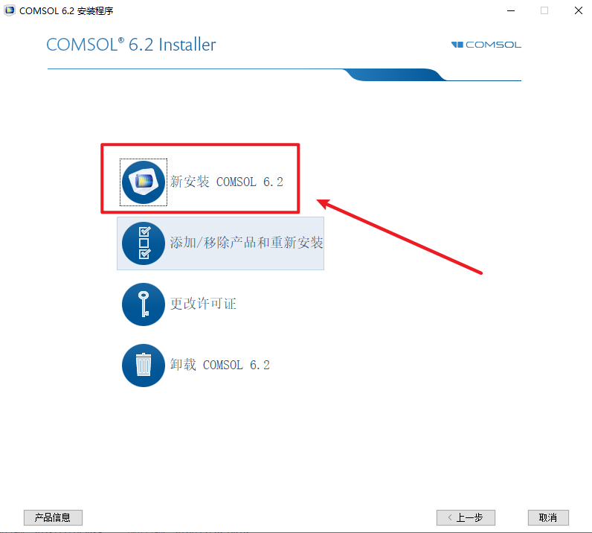Open the 产品信息 product information button
This screenshot has height=533, width=592.
53,517
